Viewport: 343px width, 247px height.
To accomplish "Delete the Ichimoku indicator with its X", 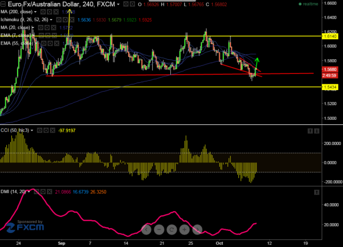I will (x=72, y=20).
